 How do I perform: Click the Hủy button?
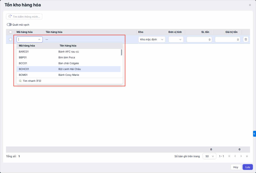(x=235, y=167)
